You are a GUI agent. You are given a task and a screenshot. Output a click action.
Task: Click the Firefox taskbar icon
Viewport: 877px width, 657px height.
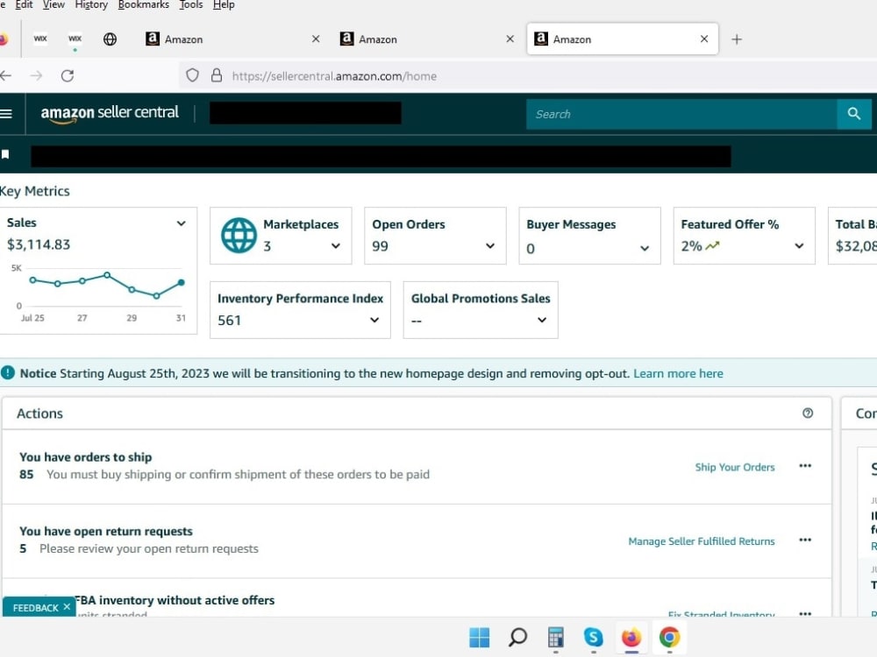(x=631, y=638)
